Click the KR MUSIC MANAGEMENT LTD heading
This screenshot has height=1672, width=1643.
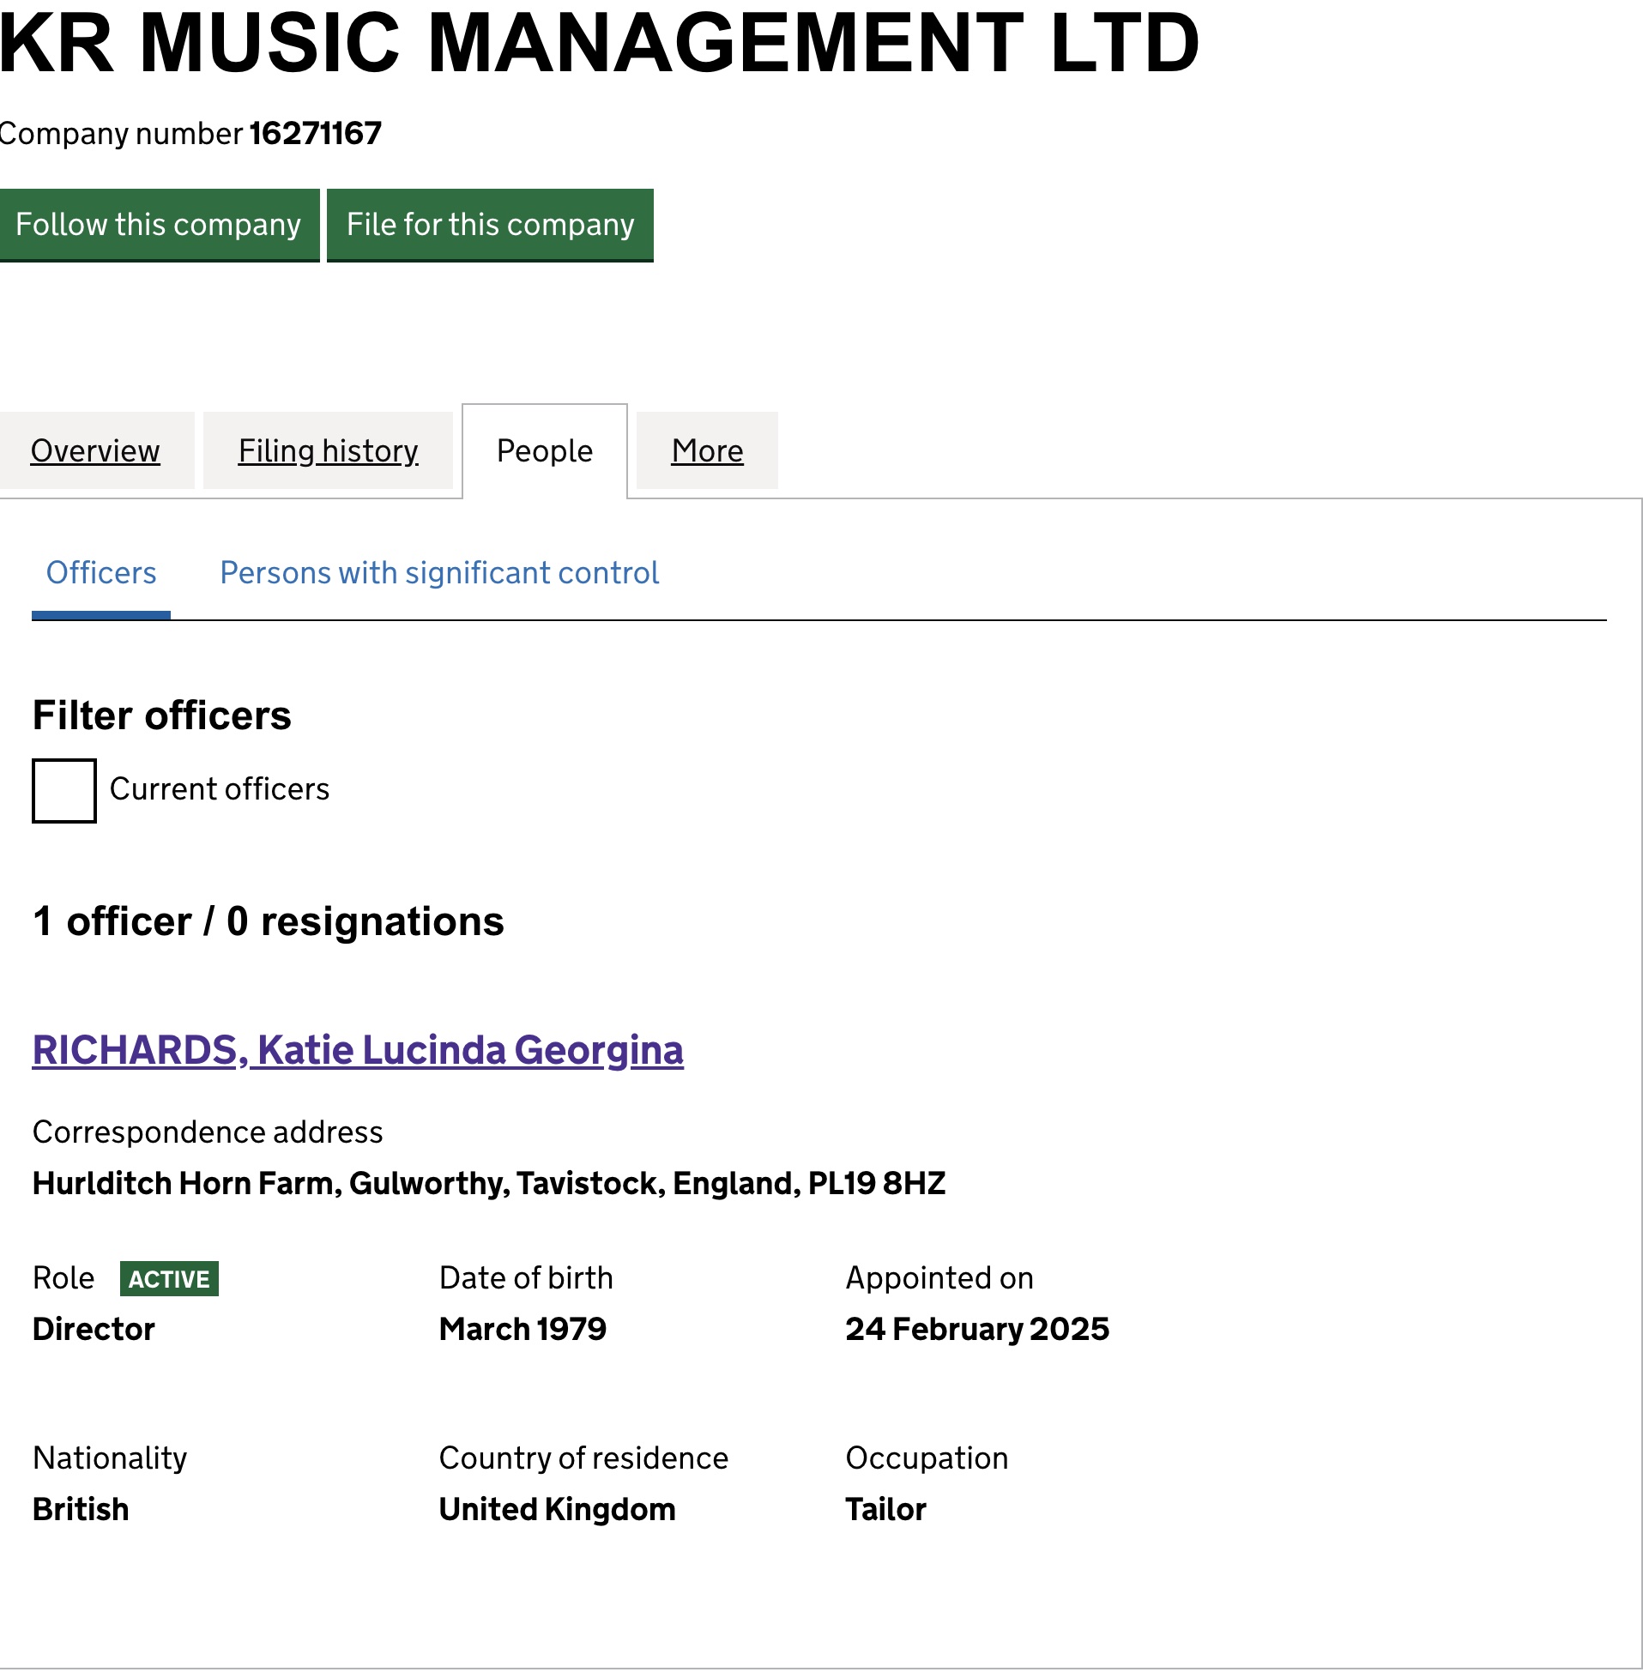(599, 41)
